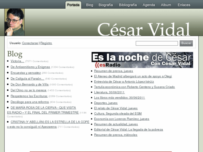Click the (7571 Comentarios) count text

pyautogui.click(x=37, y=61)
